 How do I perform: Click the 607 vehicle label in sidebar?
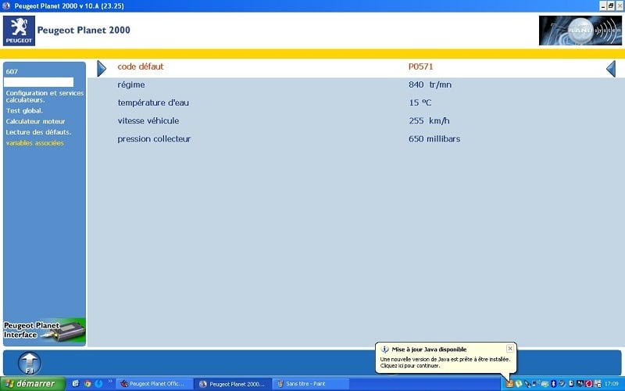click(x=12, y=71)
